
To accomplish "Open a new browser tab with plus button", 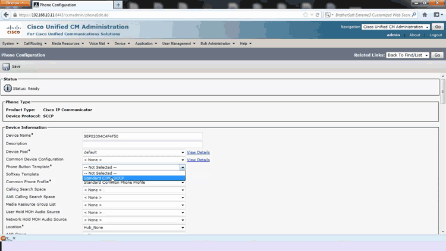I will click(118, 5).
